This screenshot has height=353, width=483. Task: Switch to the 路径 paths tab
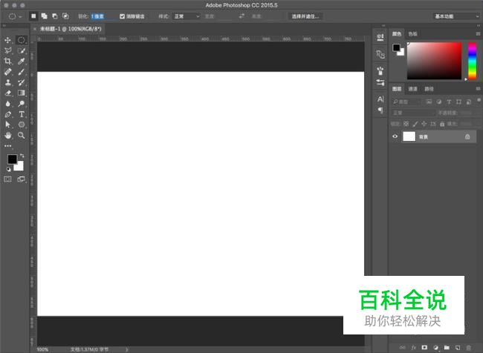point(429,89)
